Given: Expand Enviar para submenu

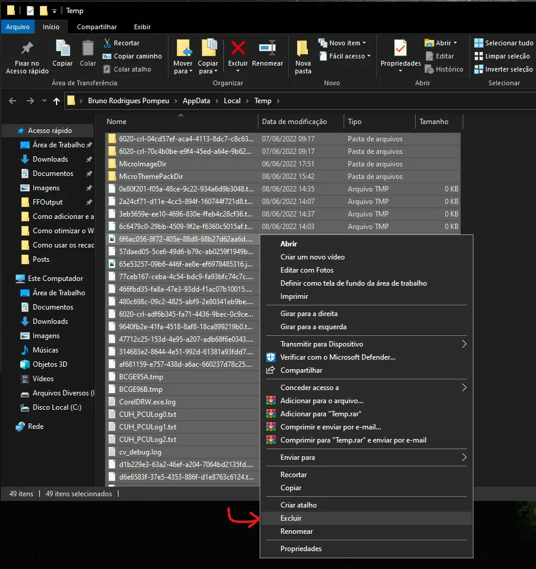Looking at the screenshot, I should point(465,457).
